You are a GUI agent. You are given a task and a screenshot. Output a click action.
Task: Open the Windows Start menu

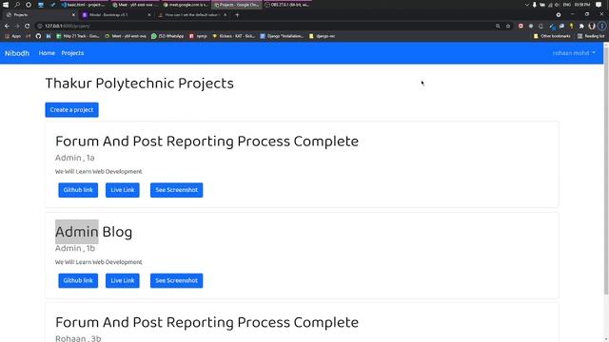6,5
